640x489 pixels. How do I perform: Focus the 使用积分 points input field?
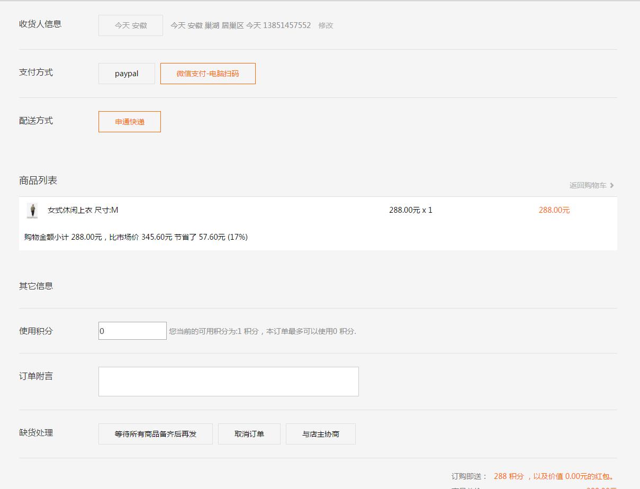pos(132,331)
